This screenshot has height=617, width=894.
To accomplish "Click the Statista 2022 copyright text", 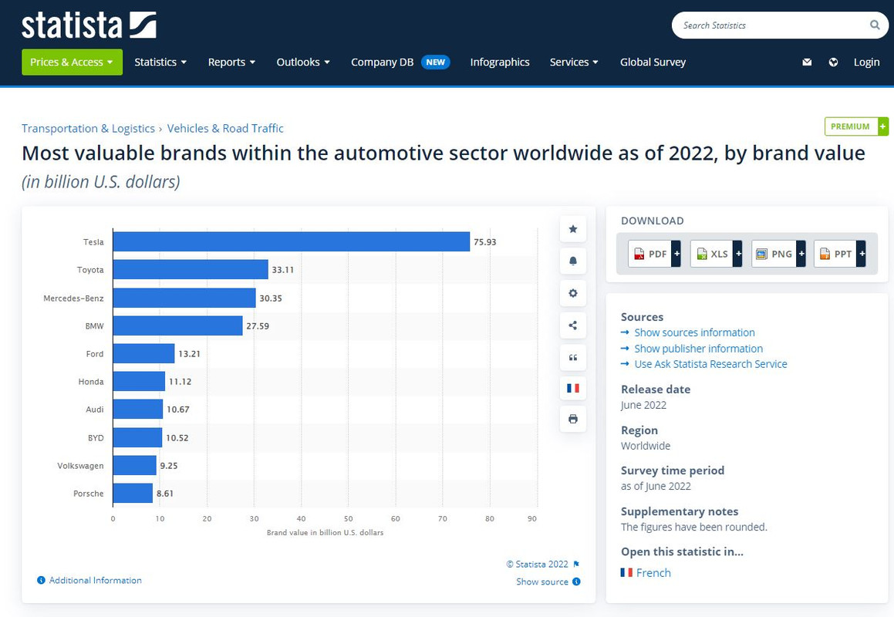I will pyautogui.click(x=537, y=564).
